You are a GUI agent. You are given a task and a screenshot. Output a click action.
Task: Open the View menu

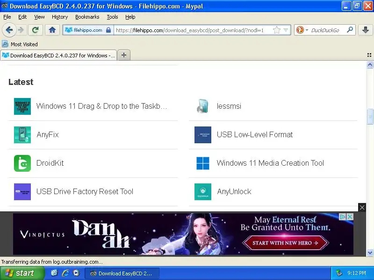coord(39,17)
